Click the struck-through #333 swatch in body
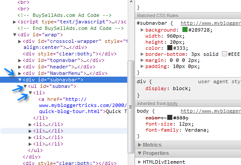Viewport: 241px width, 165px height. [x=170, y=117]
